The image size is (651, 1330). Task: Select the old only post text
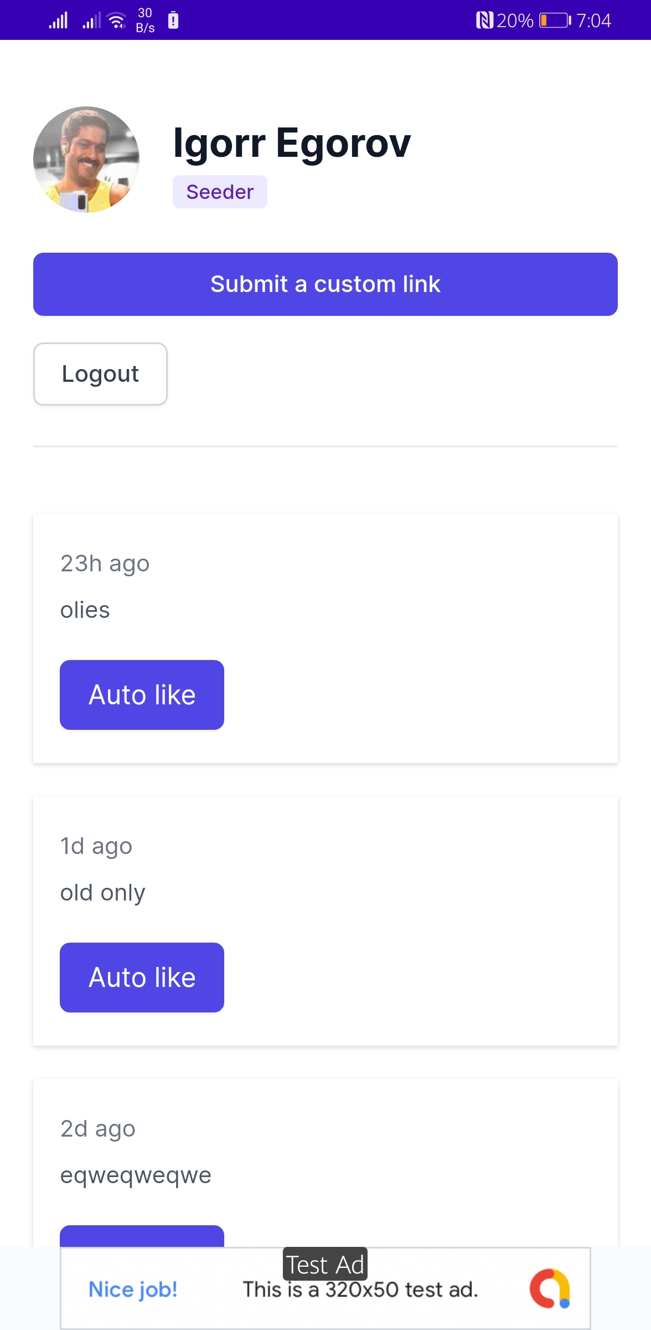click(103, 893)
